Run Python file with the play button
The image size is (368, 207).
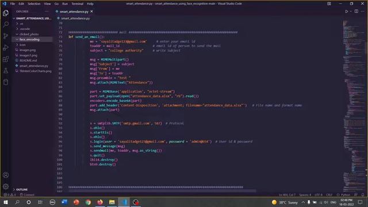point(346,11)
